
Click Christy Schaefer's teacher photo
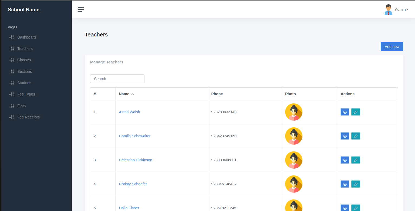[294, 184]
